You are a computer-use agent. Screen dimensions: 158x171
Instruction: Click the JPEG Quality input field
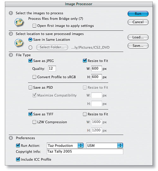tap(52, 68)
